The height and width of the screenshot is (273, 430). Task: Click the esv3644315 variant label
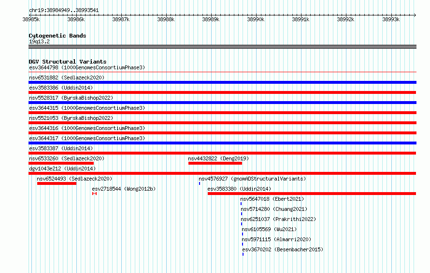click(87, 108)
